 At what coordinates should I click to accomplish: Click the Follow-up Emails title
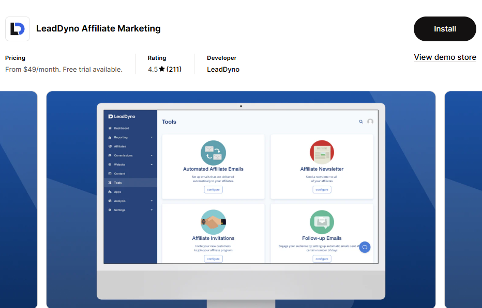coord(322,238)
